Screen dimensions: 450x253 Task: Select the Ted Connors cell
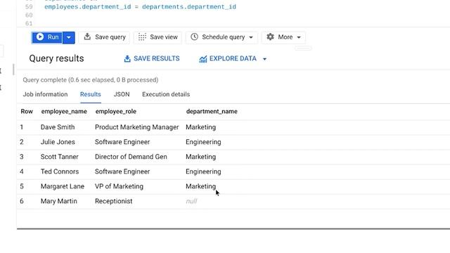[60, 171]
